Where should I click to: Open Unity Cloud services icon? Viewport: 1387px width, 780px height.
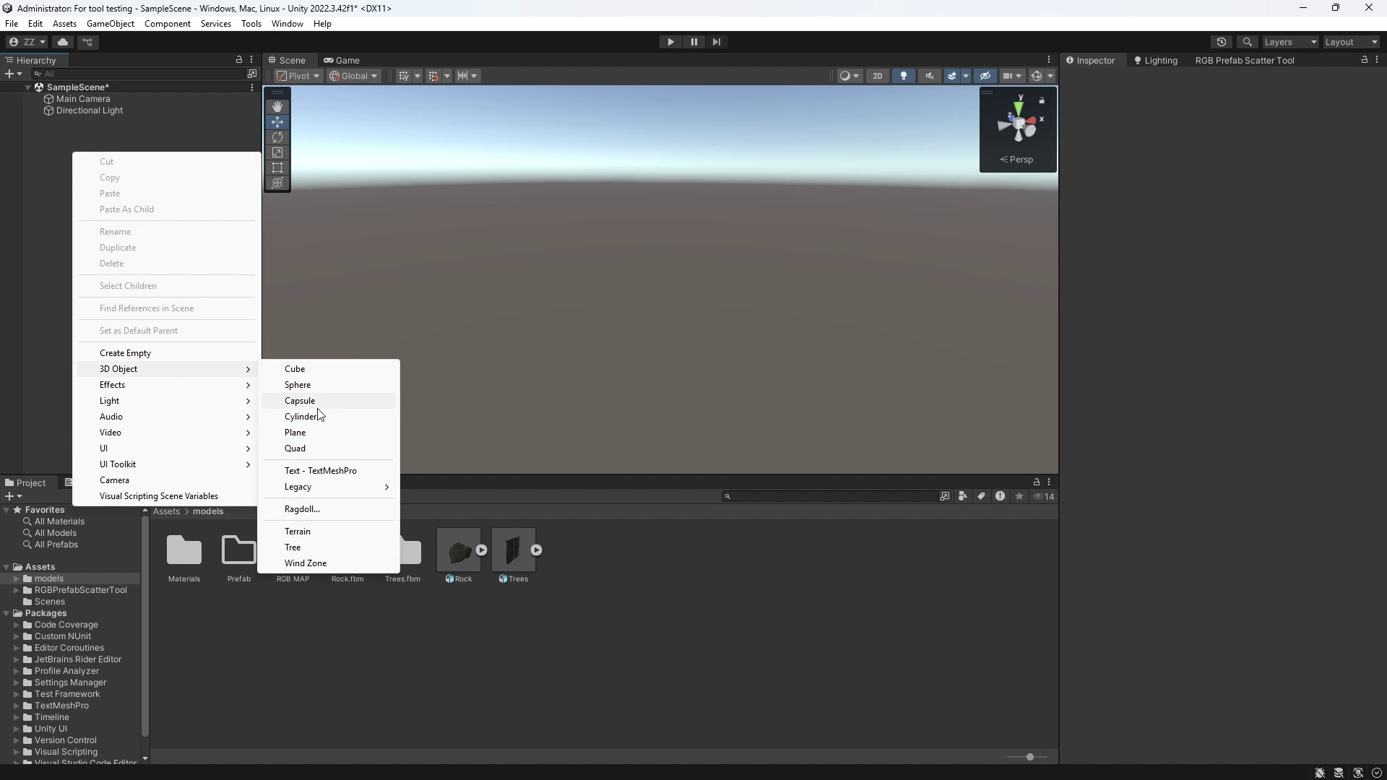pyautogui.click(x=63, y=42)
